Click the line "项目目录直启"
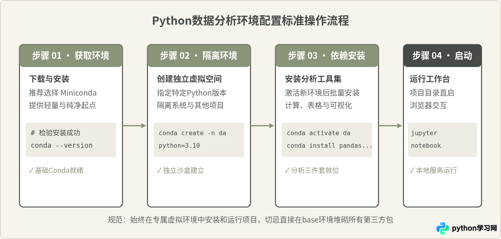 point(432,93)
